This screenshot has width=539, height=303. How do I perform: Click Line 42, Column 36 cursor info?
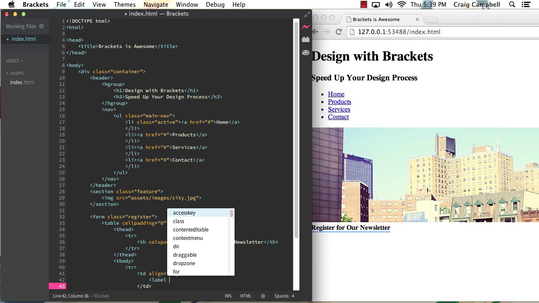(71, 296)
